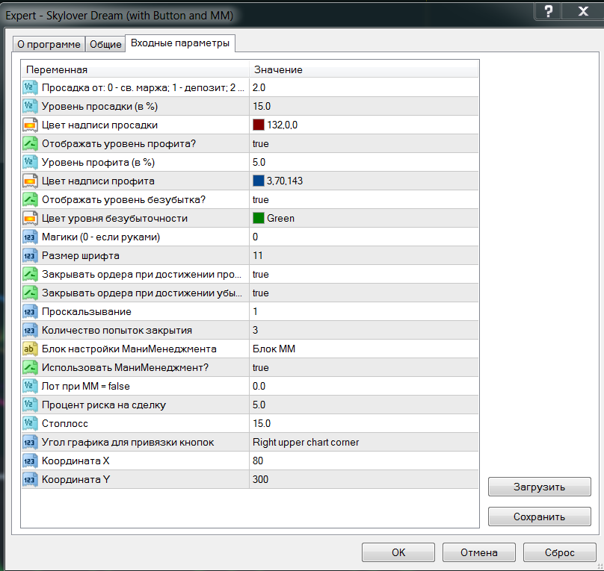Edit the 'Координата Y' value 300

point(363,479)
